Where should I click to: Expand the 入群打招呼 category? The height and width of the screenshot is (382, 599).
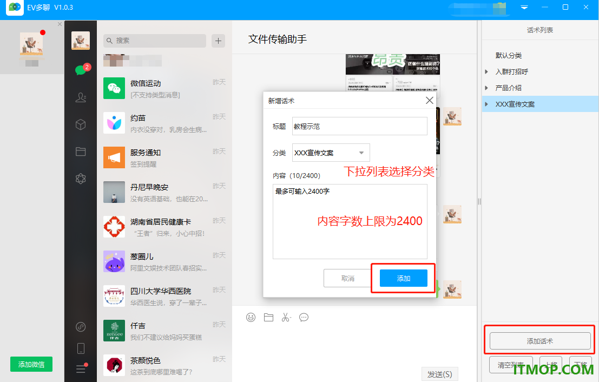486,71
